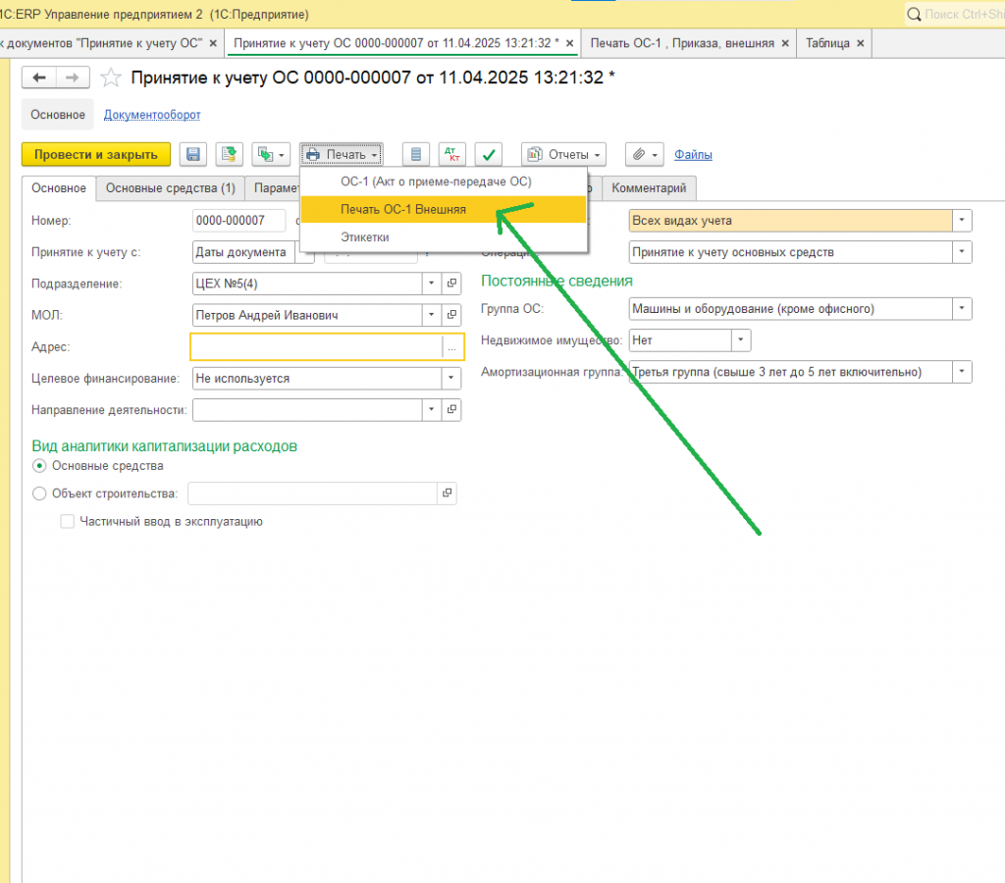Viewport: 1005px width, 883px height.
Task: Expand the Группа ОС dropdown
Action: click(962, 309)
